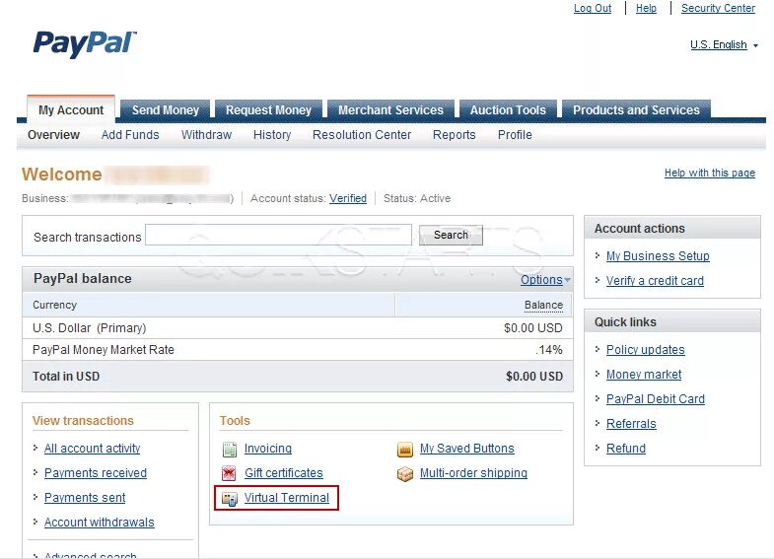This screenshot has height=559, width=774.
Task: Open the U.S. English language dropdown
Action: coord(724,45)
